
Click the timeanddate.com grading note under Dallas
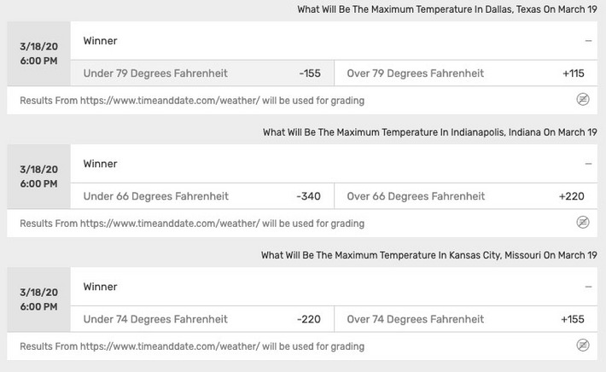point(192,101)
